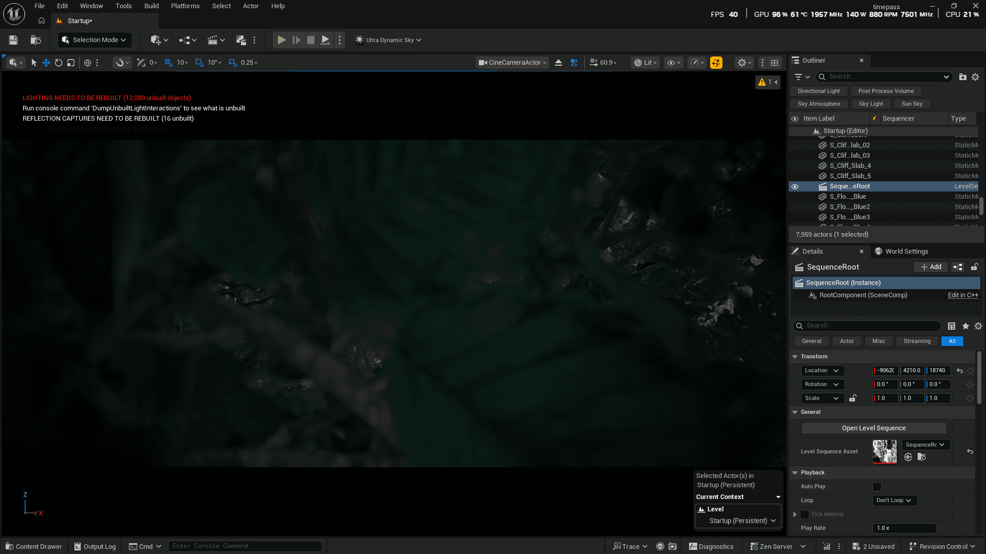This screenshot has width=986, height=554.
Task: Select the arrow Select tool in viewport
Action: [x=34, y=63]
